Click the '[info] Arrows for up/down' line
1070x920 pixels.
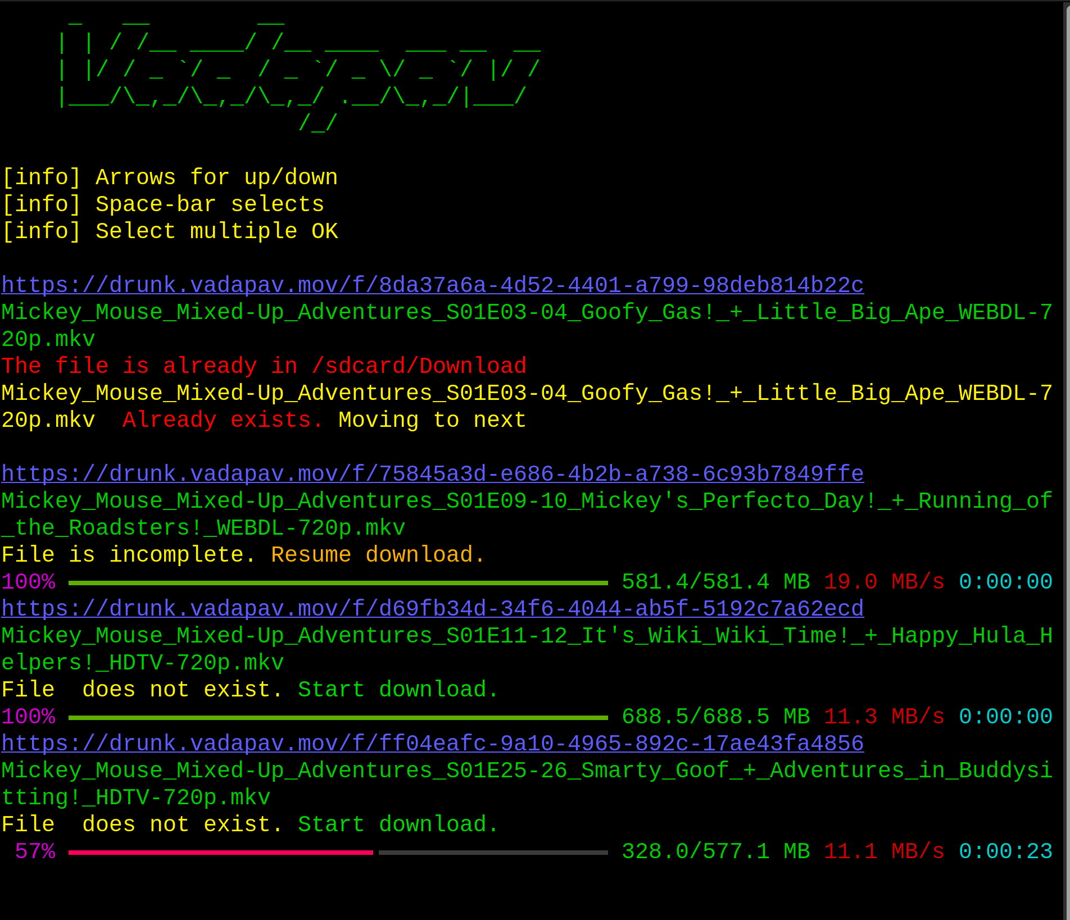click(x=170, y=177)
